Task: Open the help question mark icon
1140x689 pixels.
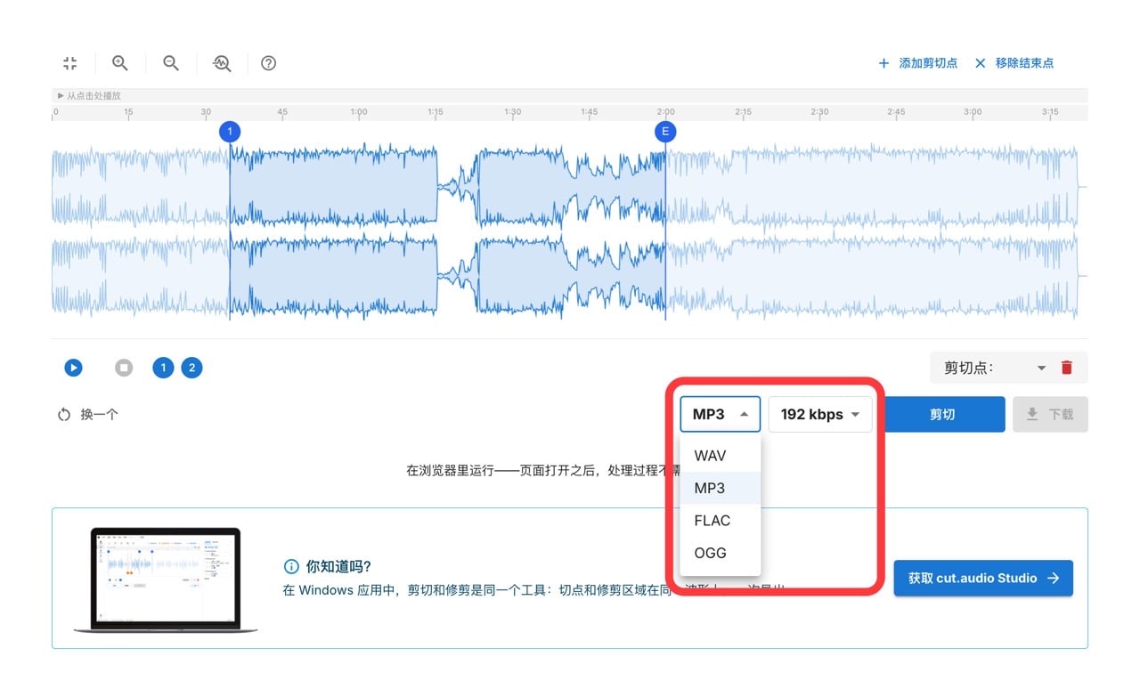Action: point(268,63)
